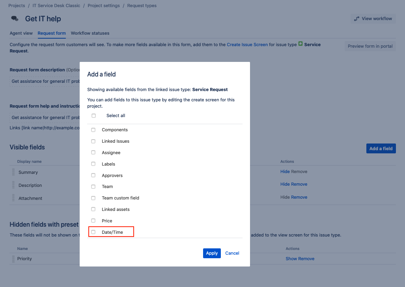Enable the Date/Time checkbox
Image resolution: width=405 pixels, height=287 pixels.
point(93,232)
